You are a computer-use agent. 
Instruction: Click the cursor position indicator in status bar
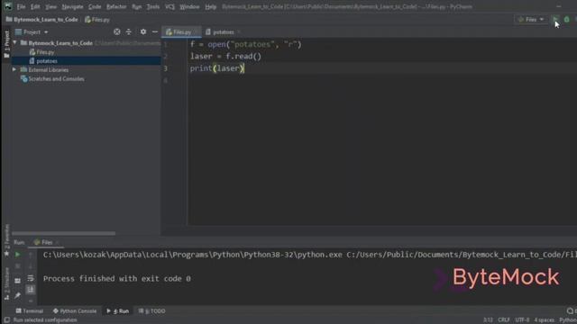click(x=488, y=320)
